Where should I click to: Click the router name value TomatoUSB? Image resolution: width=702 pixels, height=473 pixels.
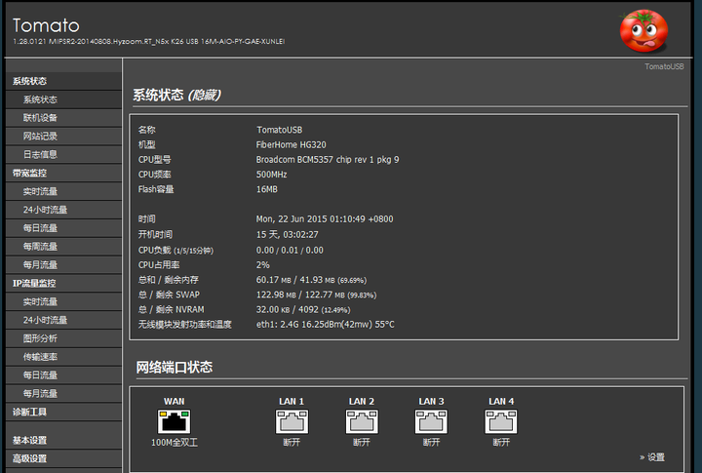coord(280,130)
